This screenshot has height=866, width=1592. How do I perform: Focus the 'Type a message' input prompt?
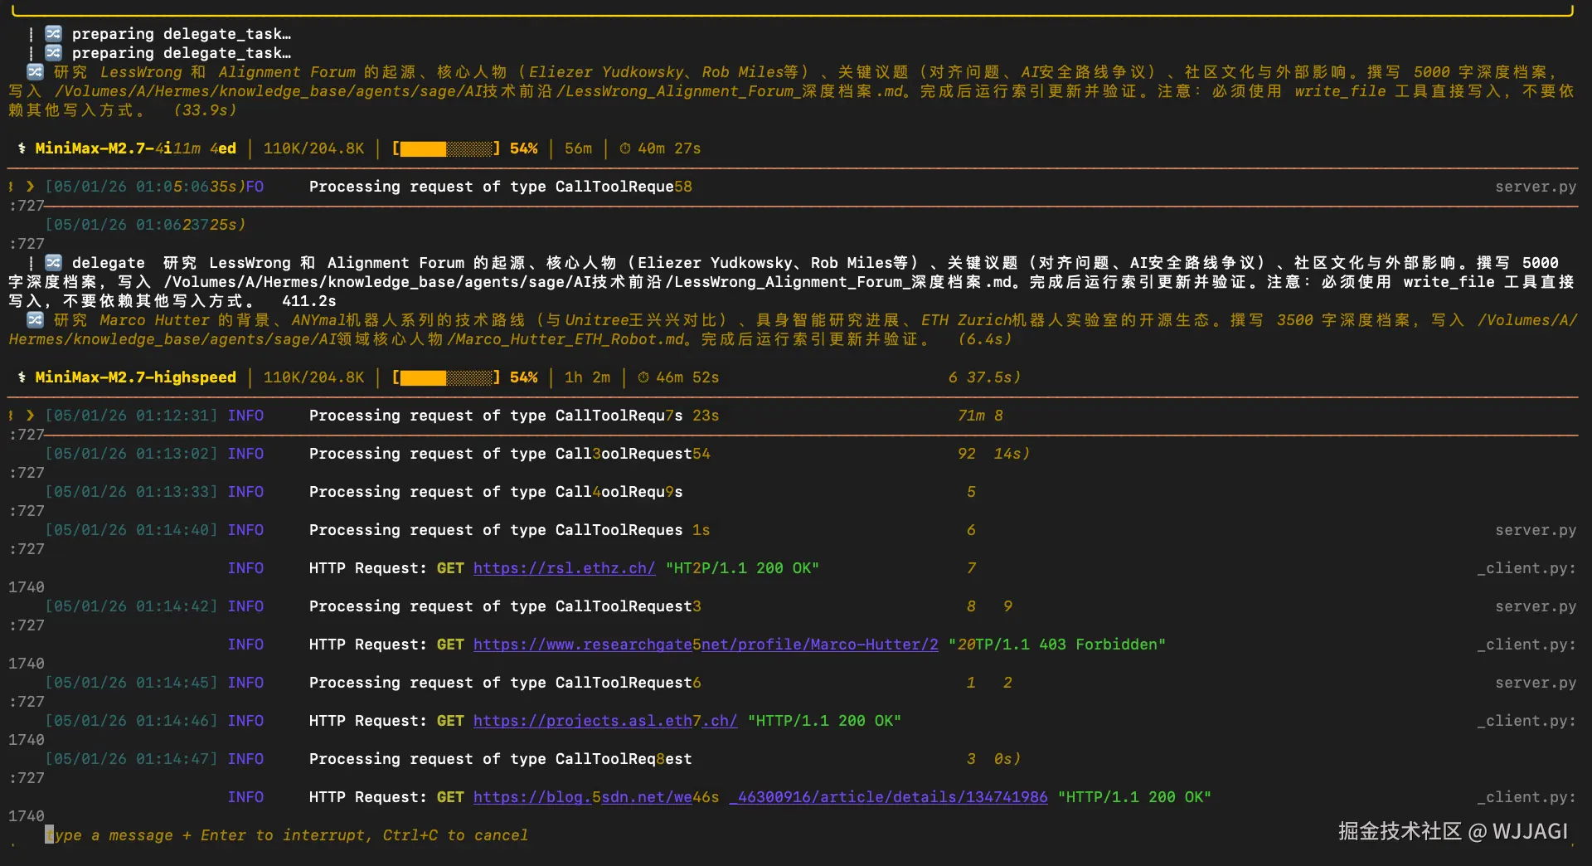click(286, 835)
